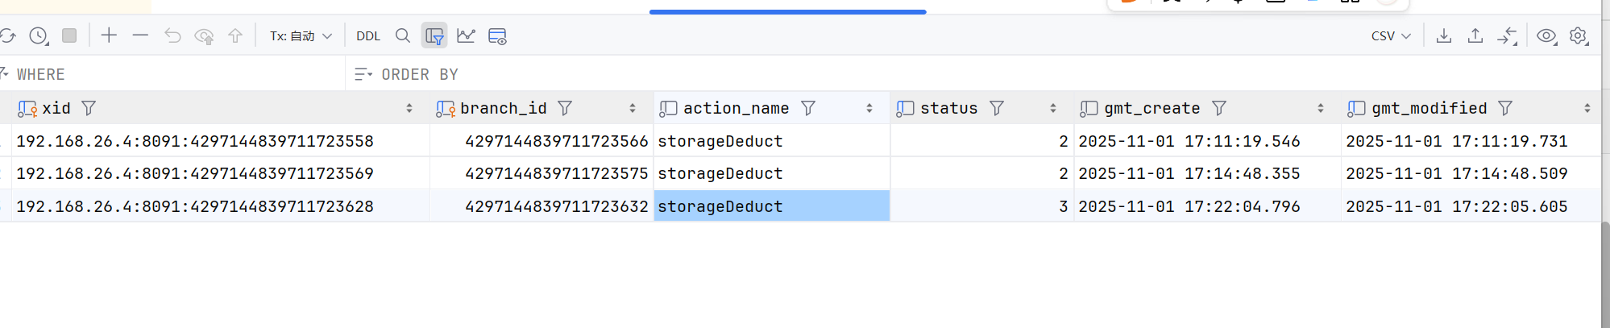This screenshot has width=1610, height=328.
Task: Click the add row plus icon
Action: click(x=109, y=35)
